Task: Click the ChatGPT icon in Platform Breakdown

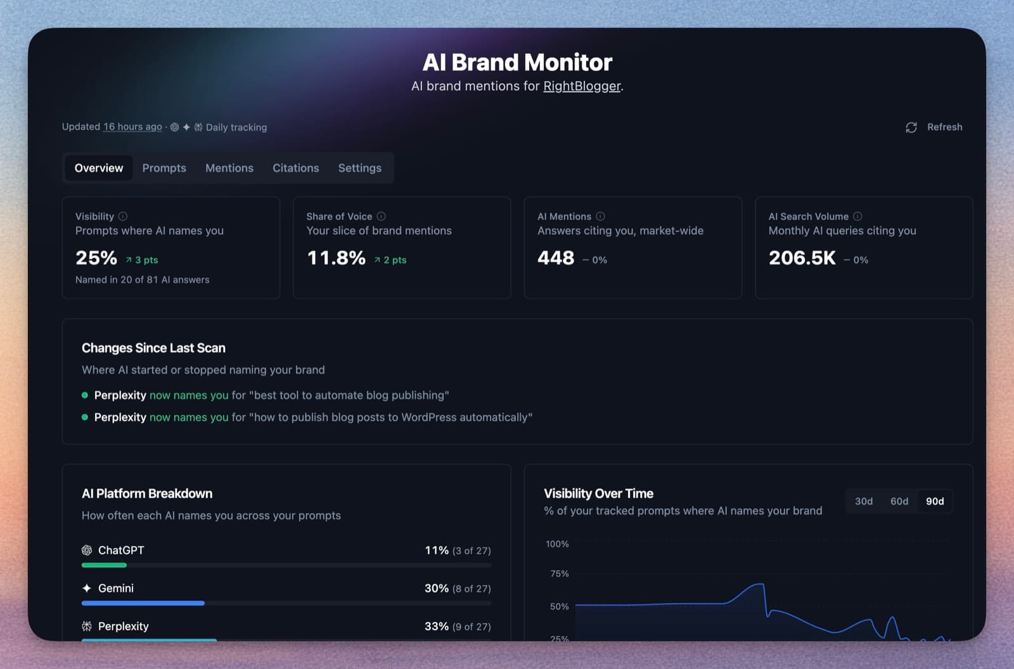Action: point(87,550)
